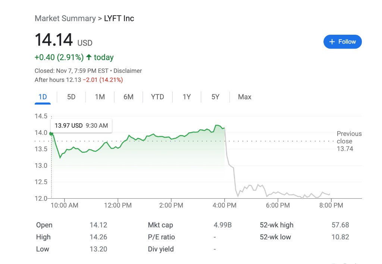This screenshot has width=382, height=264.
Task: Click the Follow button
Action: click(342, 42)
